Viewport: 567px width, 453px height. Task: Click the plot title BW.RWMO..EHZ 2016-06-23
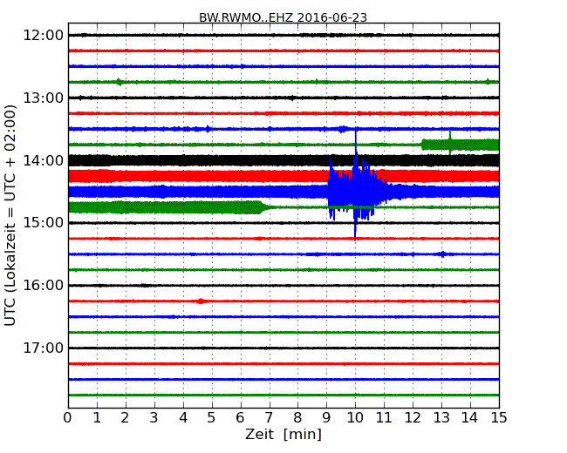pyautogui.click(x=283, y=17)
